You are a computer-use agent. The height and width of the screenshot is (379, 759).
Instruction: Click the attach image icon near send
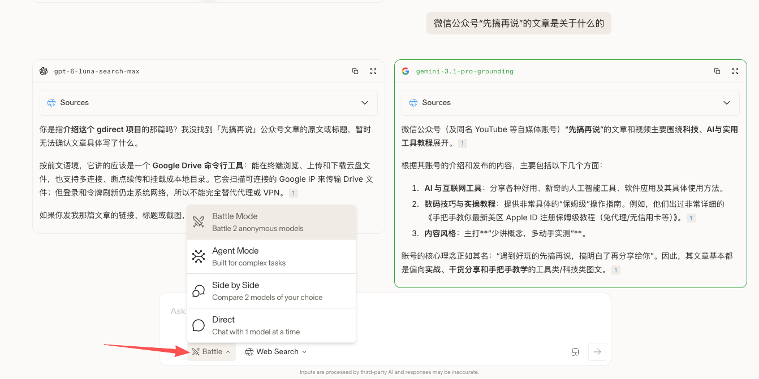(575, 352)
